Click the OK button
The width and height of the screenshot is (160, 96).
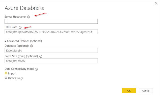pyautogui.click(x=129, y=90)
